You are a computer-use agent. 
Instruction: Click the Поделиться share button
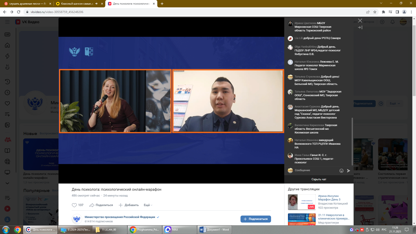[101, 205]
